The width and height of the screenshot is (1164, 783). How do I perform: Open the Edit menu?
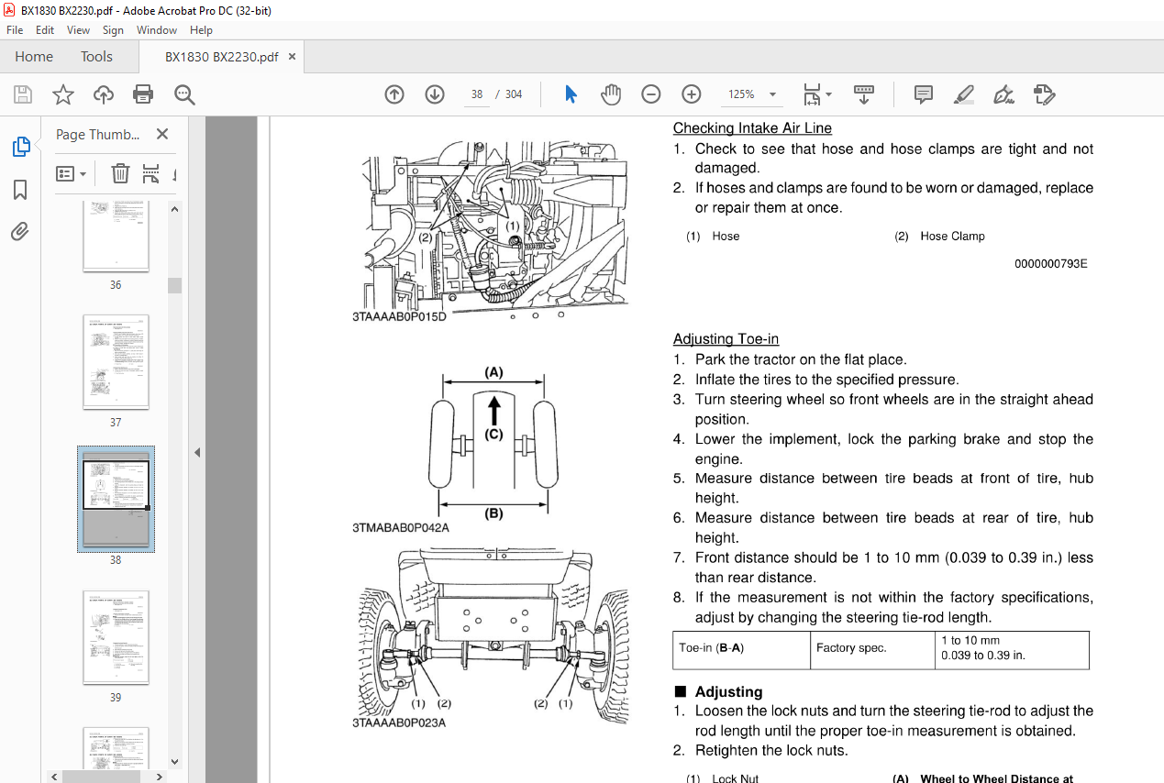(45, 30)
